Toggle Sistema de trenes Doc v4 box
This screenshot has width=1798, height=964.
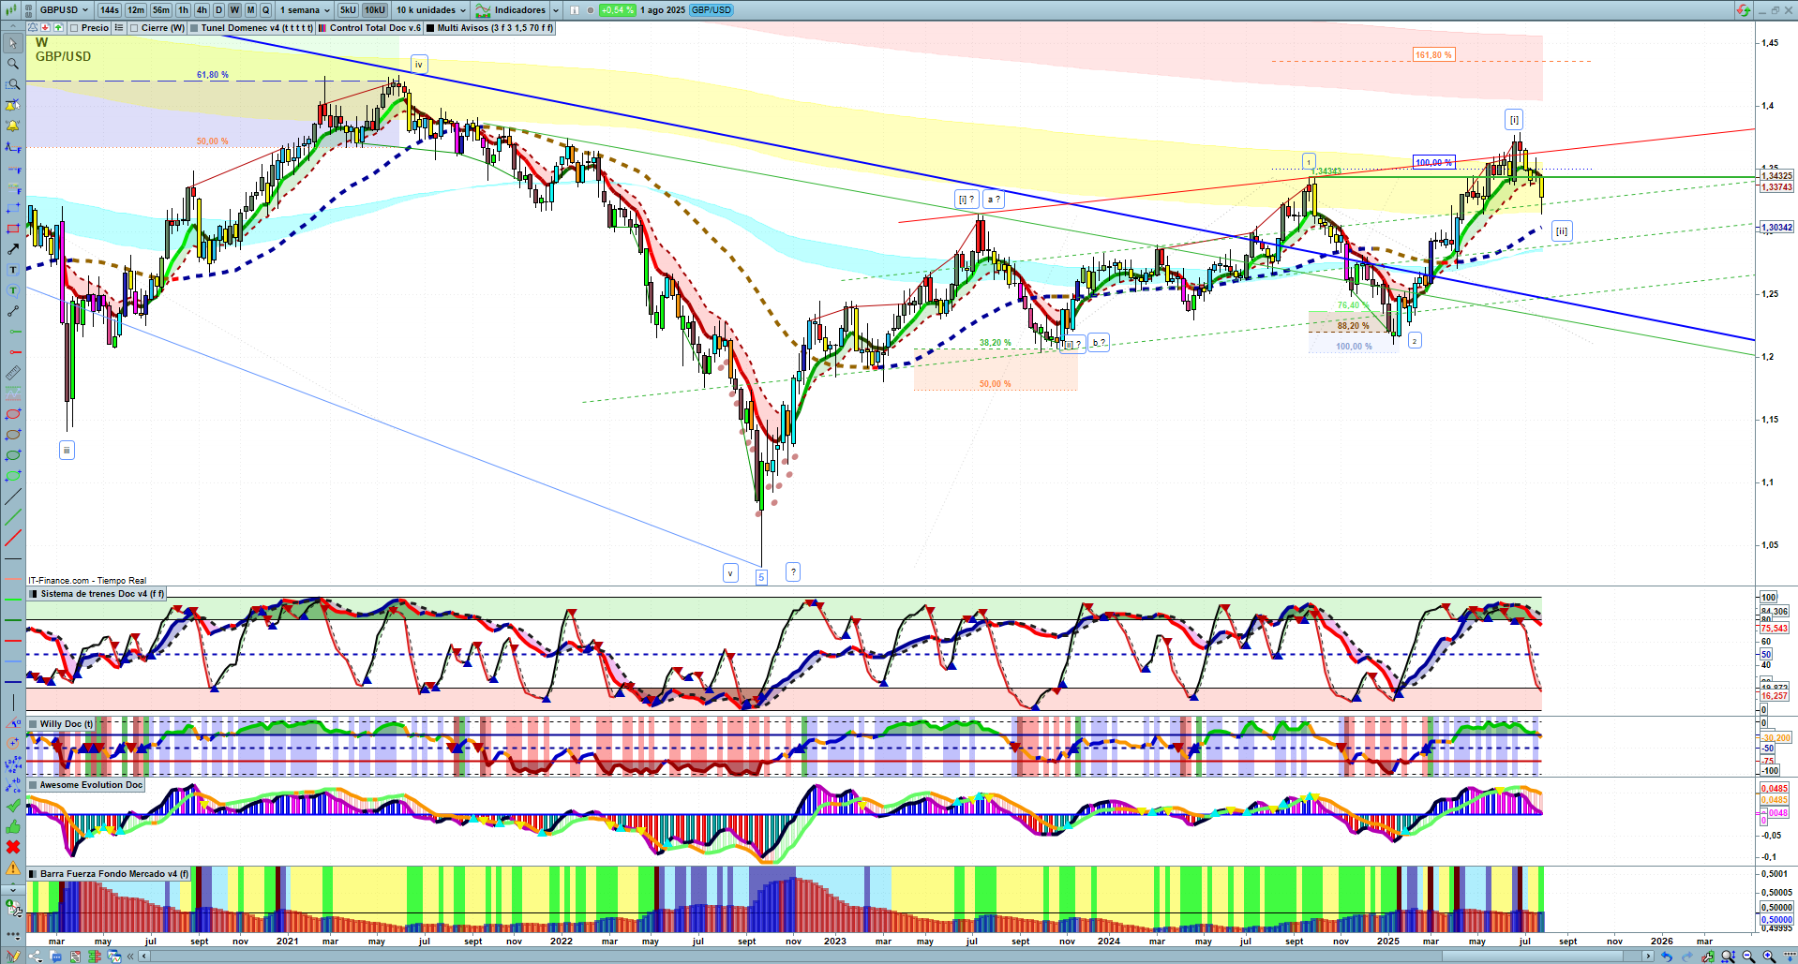click(x=34, y=594)
